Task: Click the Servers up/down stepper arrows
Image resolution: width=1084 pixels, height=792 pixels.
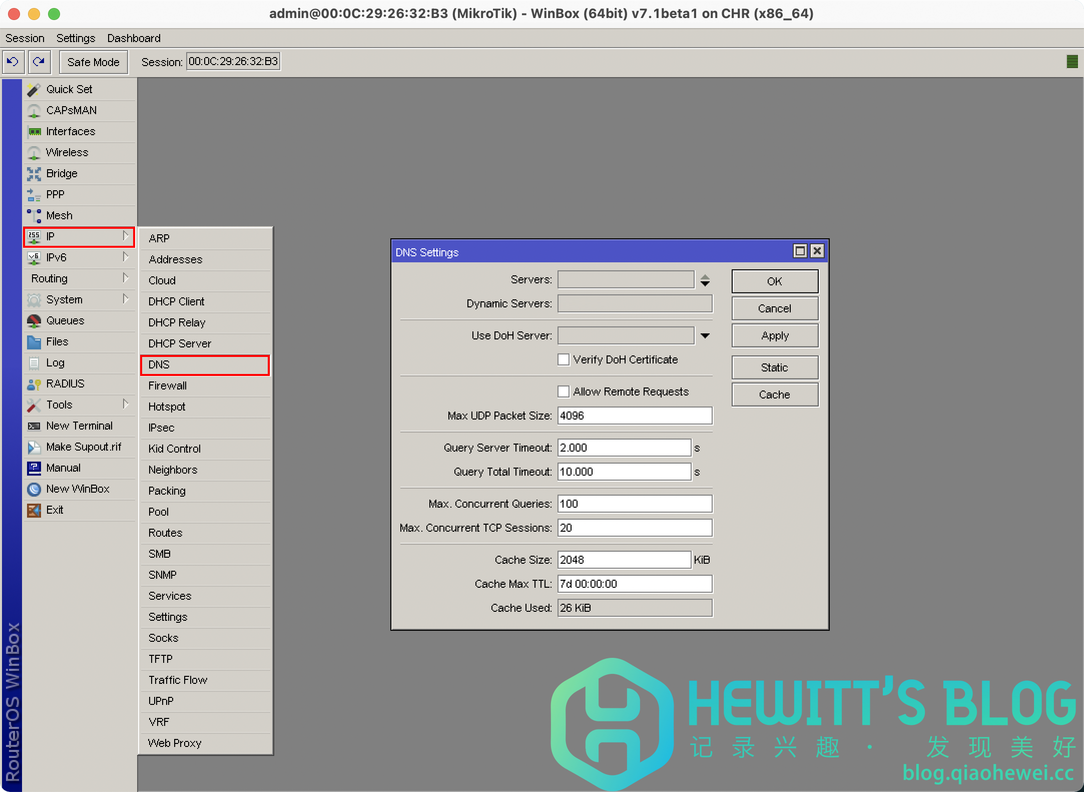Action: [705, 280]
